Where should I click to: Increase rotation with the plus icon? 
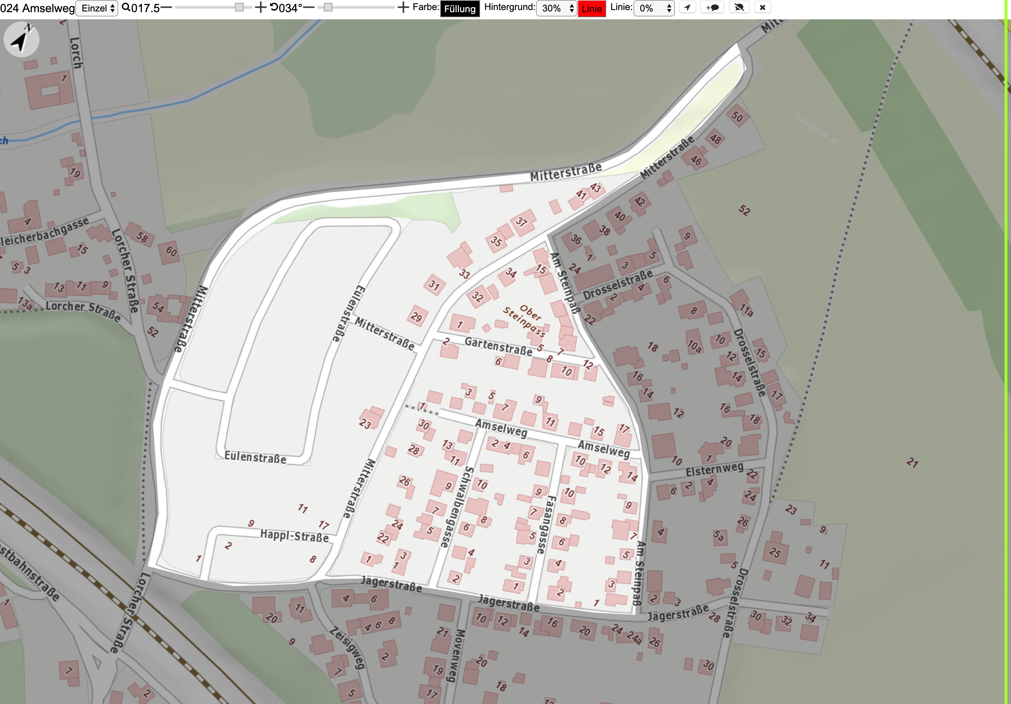pyautogui.click(x=403, y=8)
